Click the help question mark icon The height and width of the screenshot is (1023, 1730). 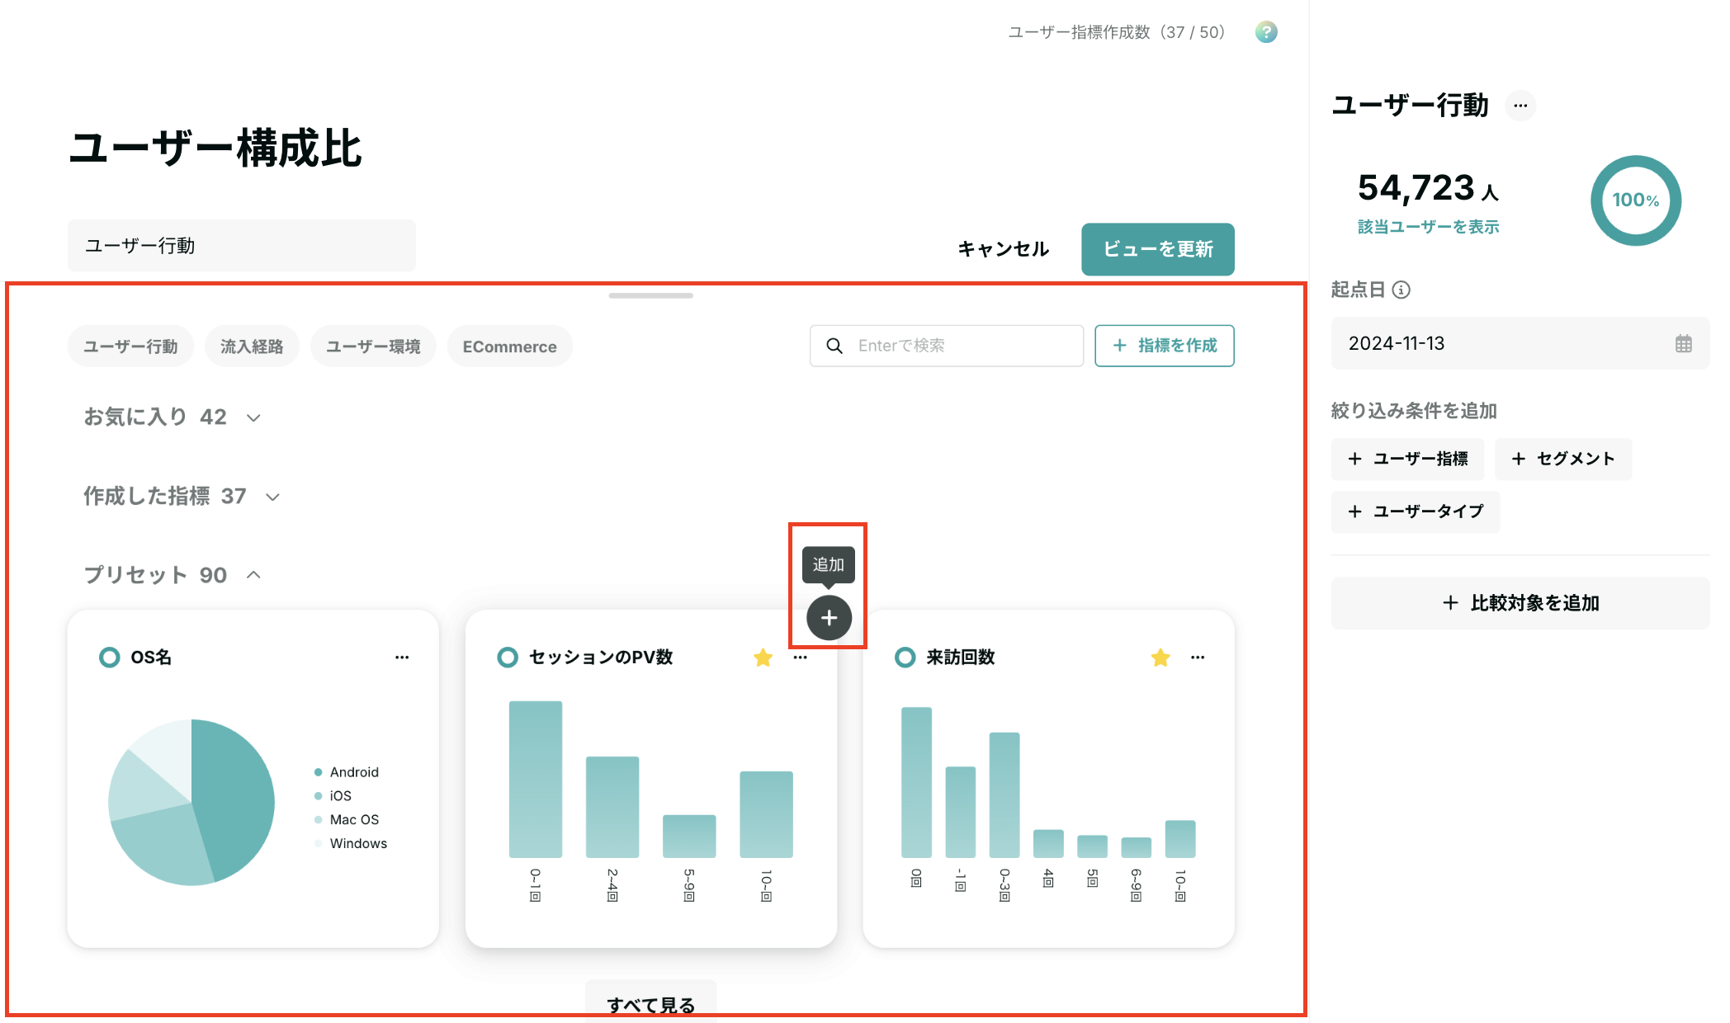coord(1266,32)
